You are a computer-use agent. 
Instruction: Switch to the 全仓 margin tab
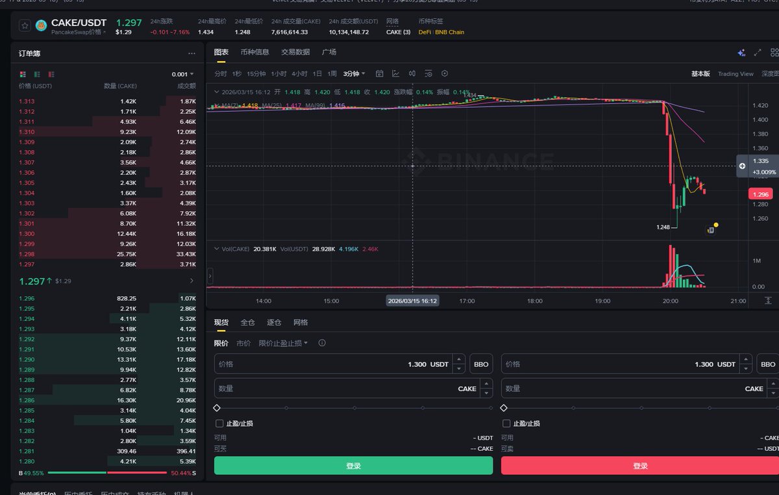(247, 322)
